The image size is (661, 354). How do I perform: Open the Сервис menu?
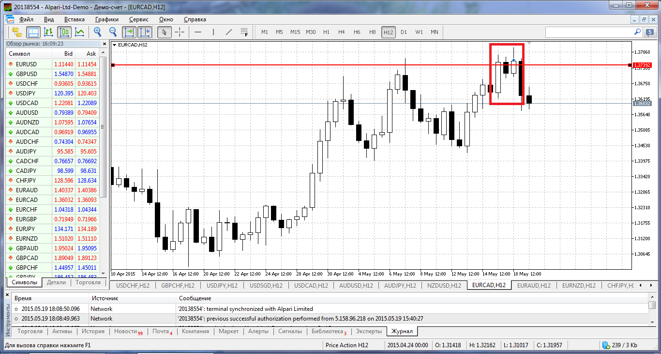coord(139,19)
